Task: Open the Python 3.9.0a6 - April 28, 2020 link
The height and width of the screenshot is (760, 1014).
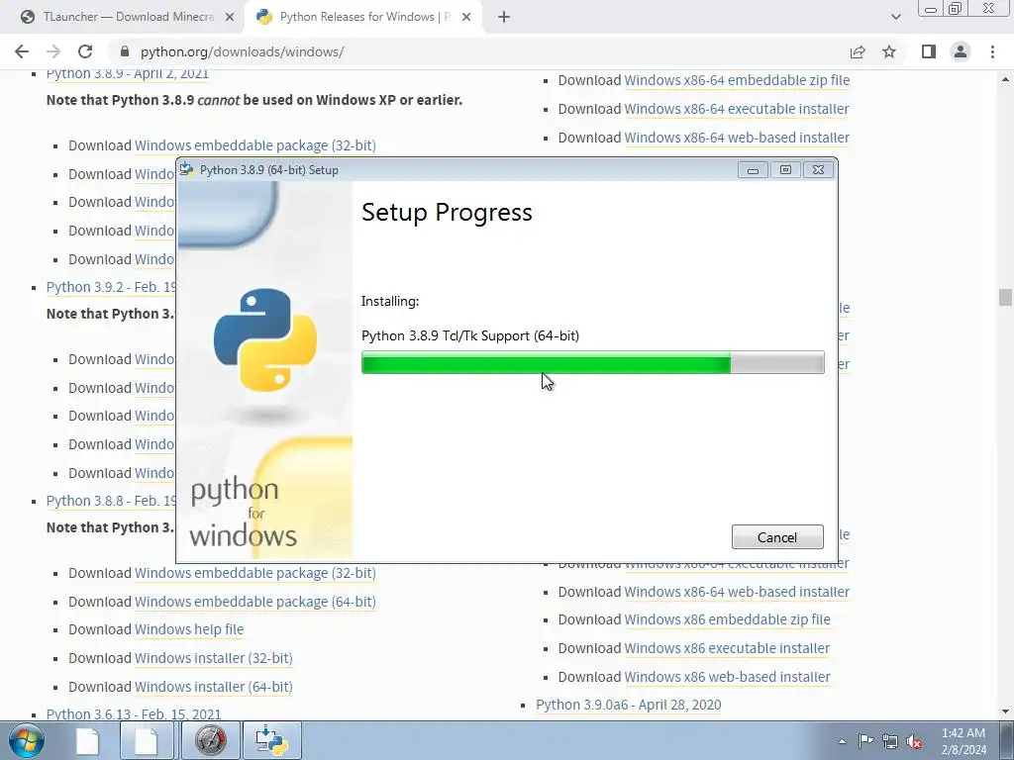Action: [629, 705]
